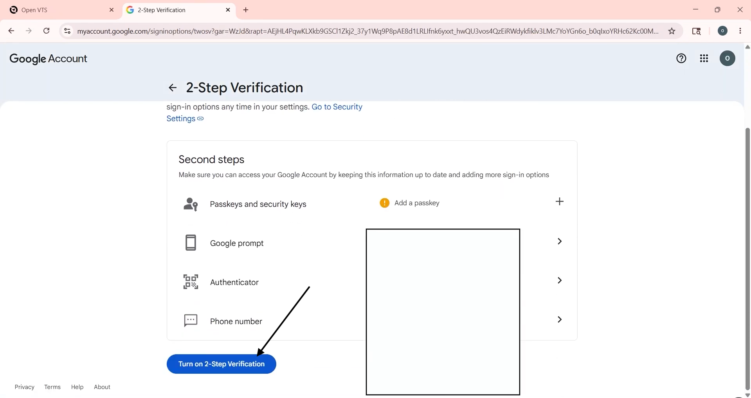Click the Authenticator QR icon
Image resolution: width=751 pixels, height=398 pixels.
pyautogui.click(x=191, y=282)
